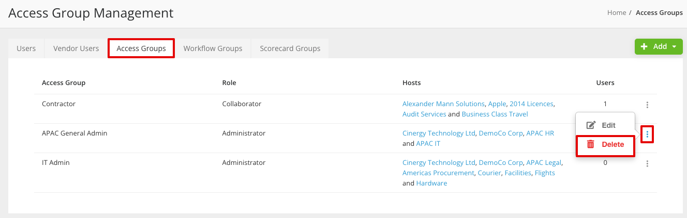Open the APAC Legal host link
The width and height of the screenshot is (687, 218).
pyautogui.click(x=544, y=162)
